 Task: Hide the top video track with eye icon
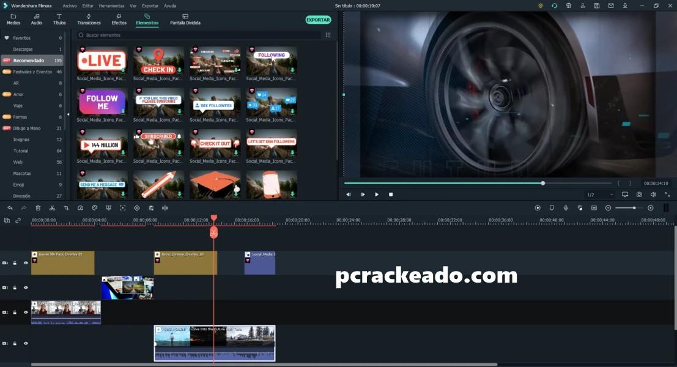26,263
